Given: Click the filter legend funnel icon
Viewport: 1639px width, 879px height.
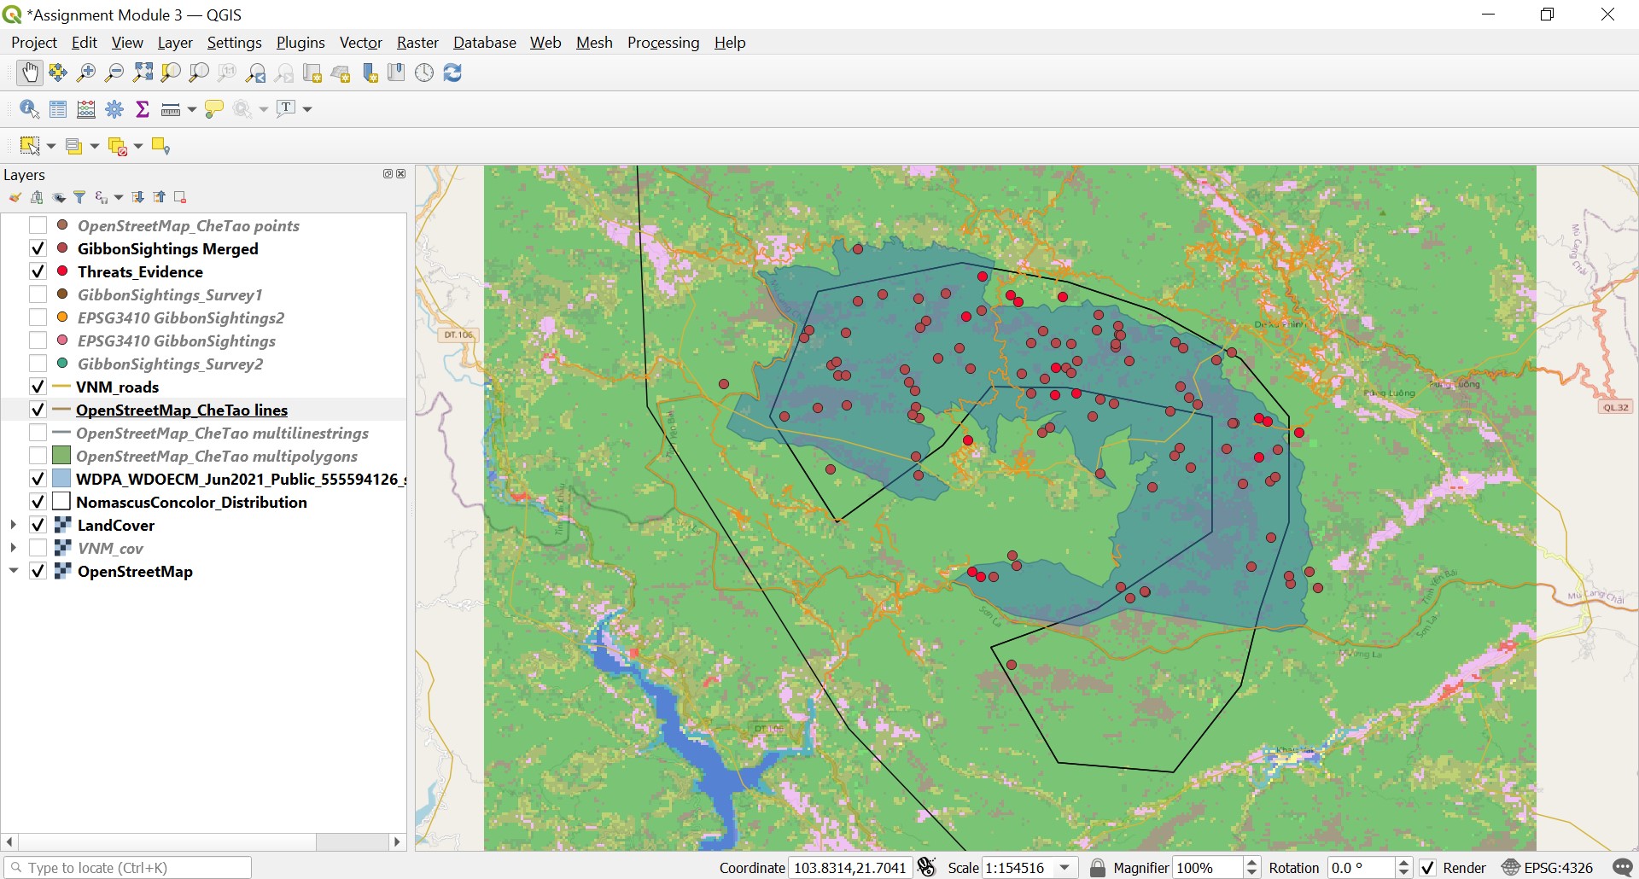Looking at the screenshot, I should (x=79, y=198).
